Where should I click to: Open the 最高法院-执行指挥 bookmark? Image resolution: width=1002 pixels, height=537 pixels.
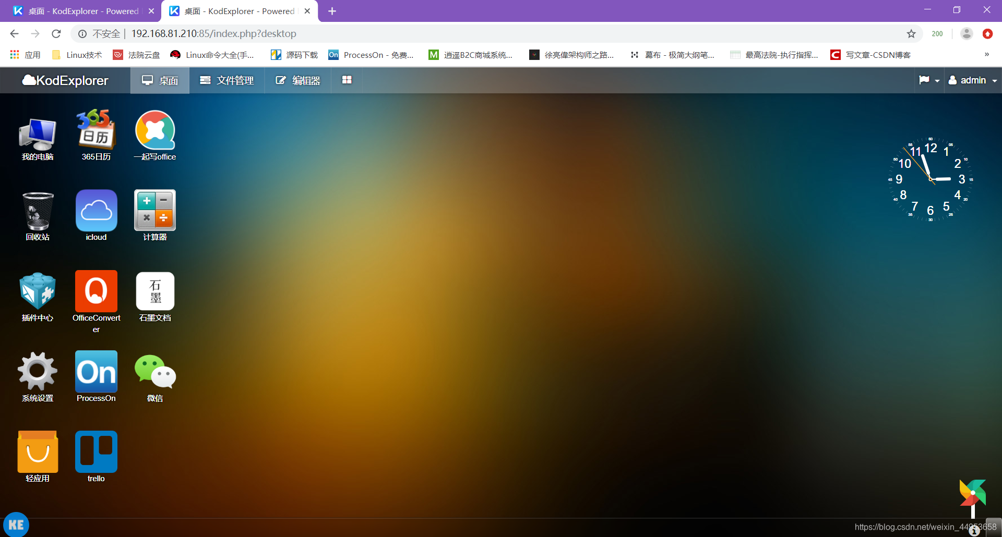pos(774,55)
